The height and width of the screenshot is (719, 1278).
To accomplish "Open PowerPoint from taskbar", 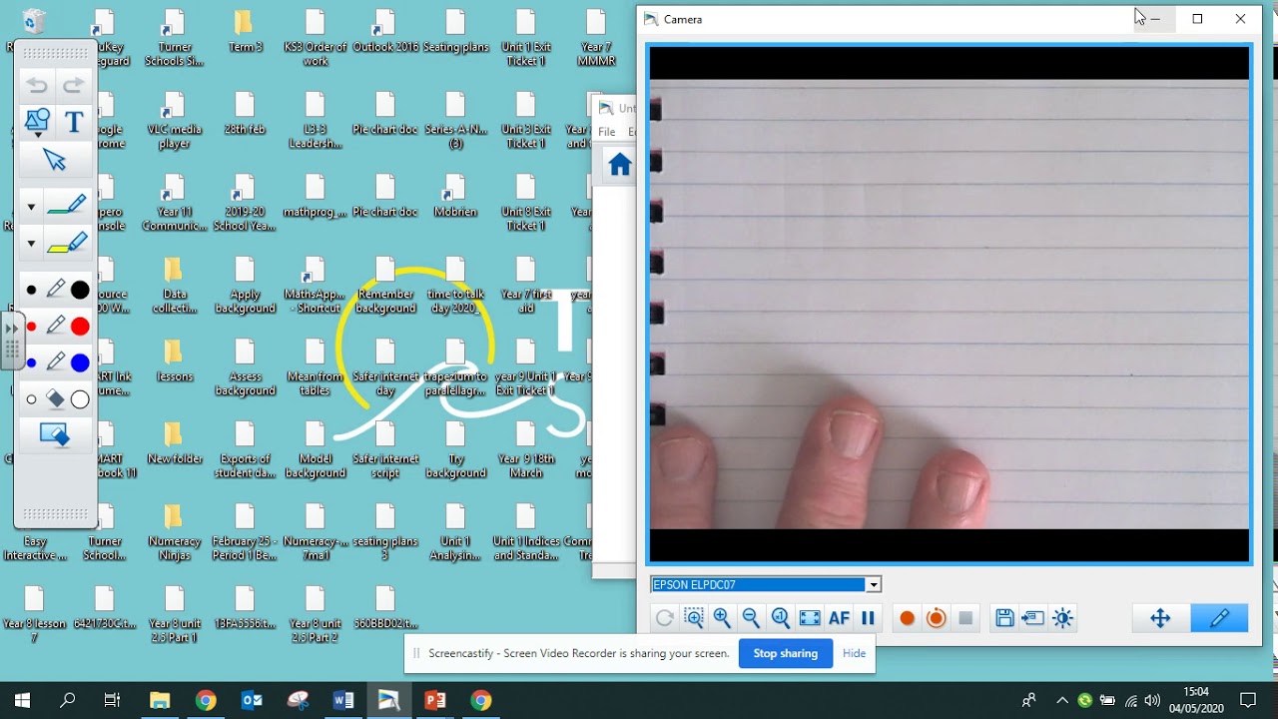I will (435, 700).
